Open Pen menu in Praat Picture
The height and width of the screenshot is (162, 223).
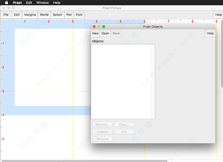point(69,14)
